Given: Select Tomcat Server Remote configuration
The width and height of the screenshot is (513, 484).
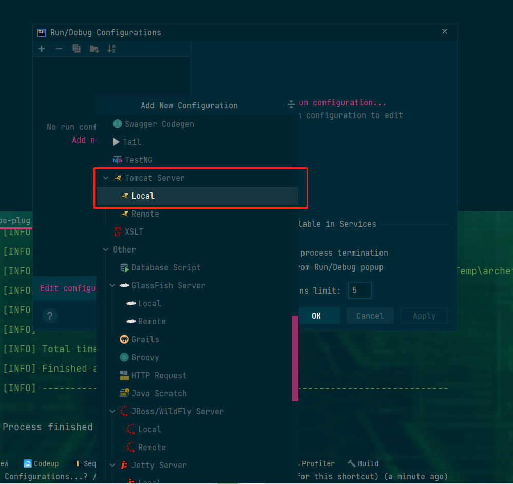Looking at the screenshot, I should pos(197,214).
